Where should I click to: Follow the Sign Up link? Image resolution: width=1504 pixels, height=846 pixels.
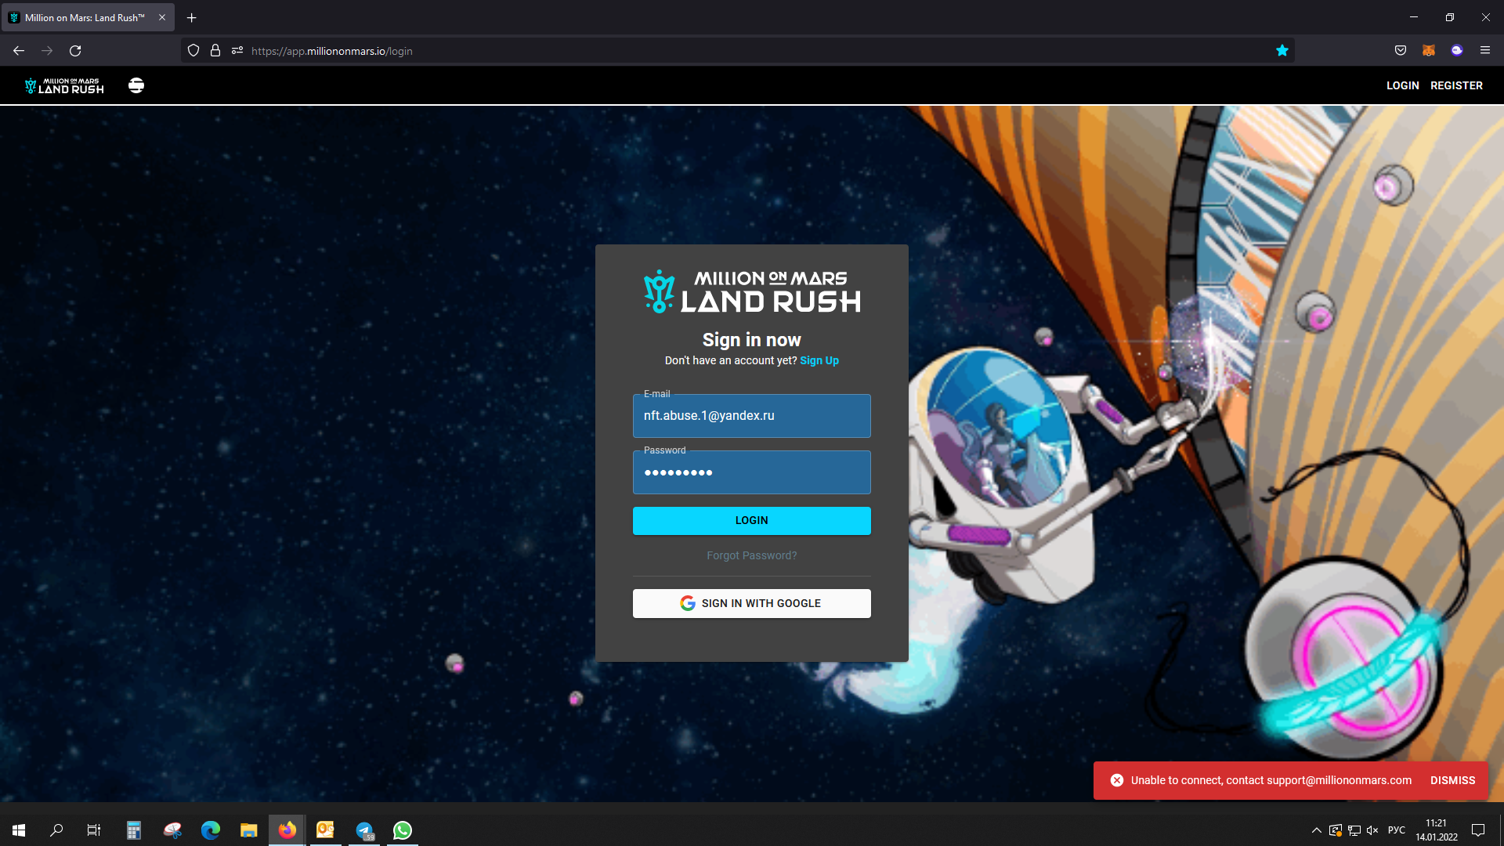[x=819, y=360]
